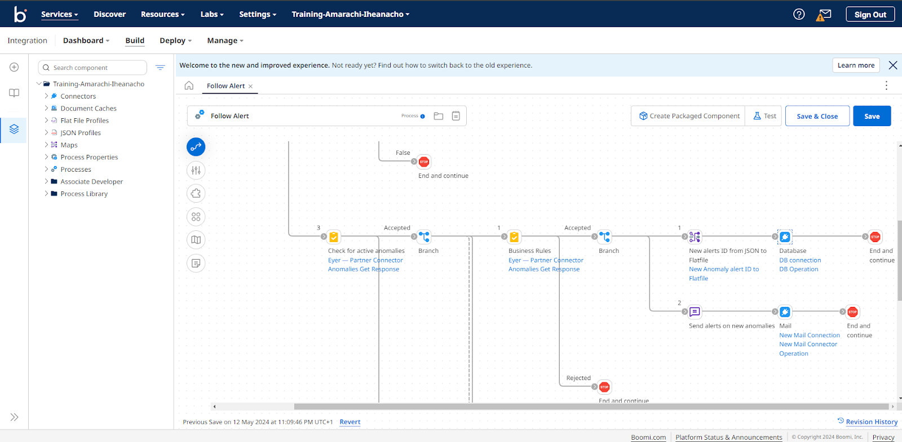Open the puzzle piece icon on canvas toolbar
902x442 pixels.
click(196, 194)
